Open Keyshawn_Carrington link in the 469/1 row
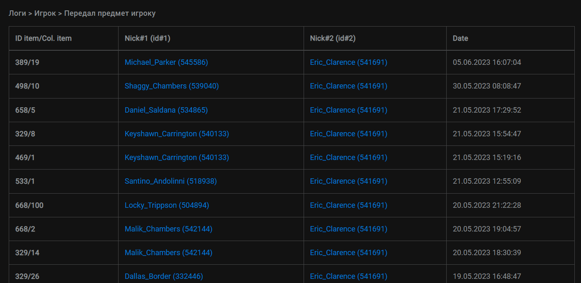 click(177, 157)
